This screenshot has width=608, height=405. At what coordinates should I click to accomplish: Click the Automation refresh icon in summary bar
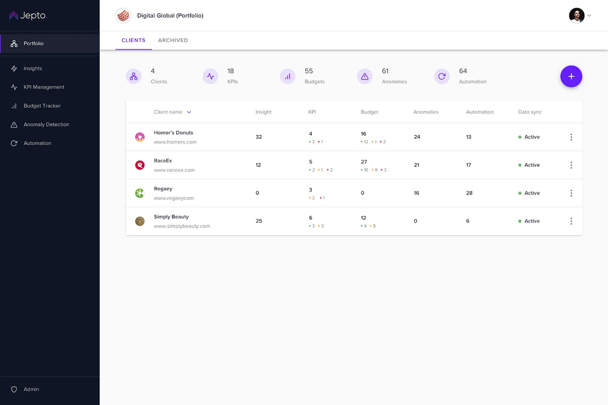click(441, 76)
